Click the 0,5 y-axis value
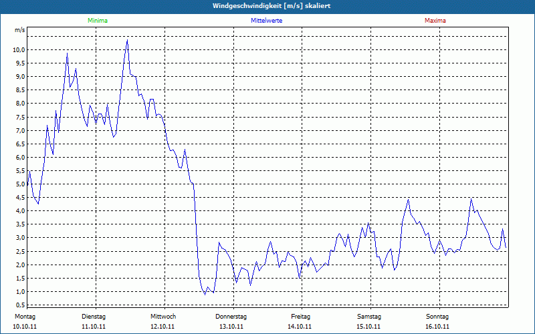 tap(21, 305)
